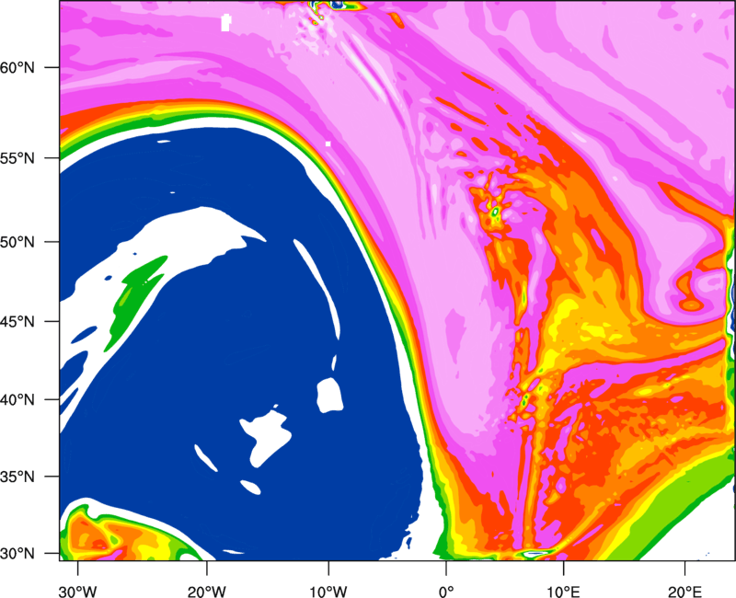Click the 20°W longitude label
This screenshot has height=598, width=736.
click(x=206, y=592)
